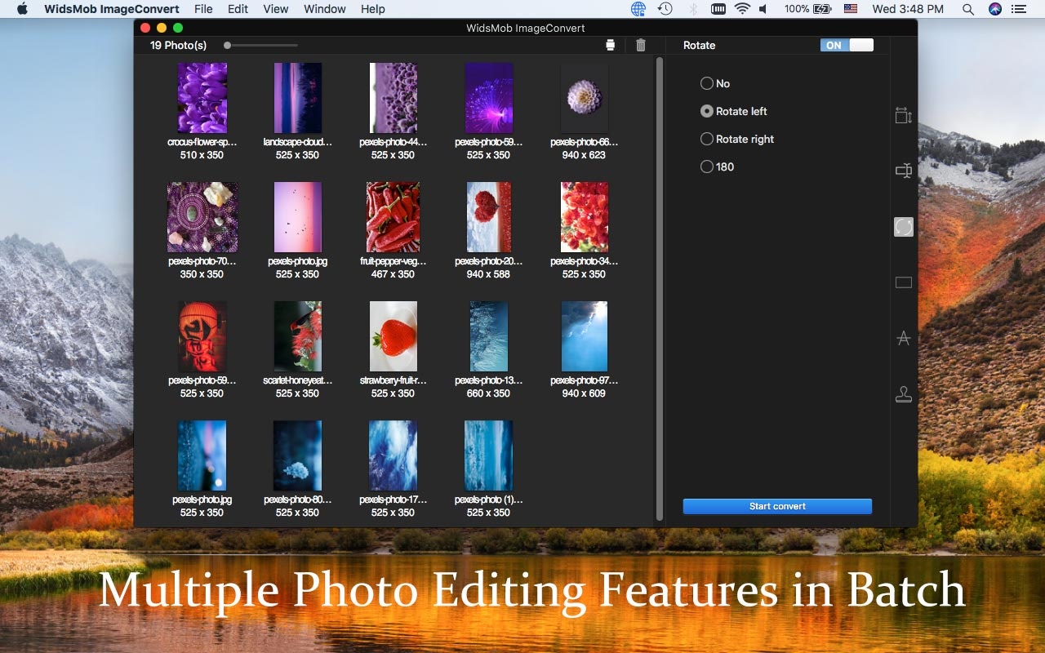
Task: Select the No rotation option
Action: [706, 83]
